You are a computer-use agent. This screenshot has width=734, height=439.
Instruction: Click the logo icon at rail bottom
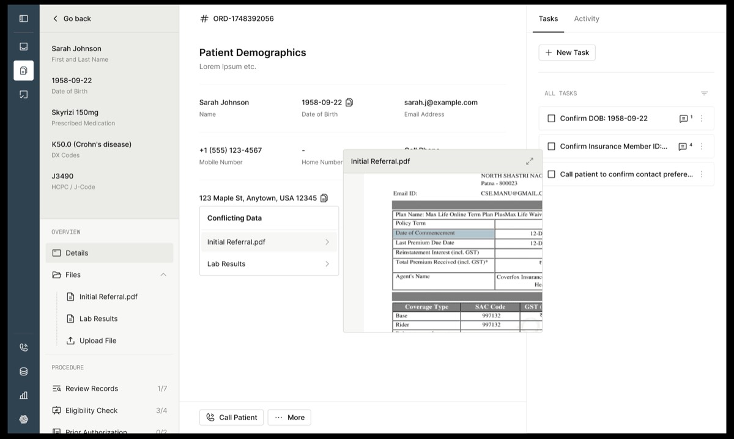click(23, 419)
